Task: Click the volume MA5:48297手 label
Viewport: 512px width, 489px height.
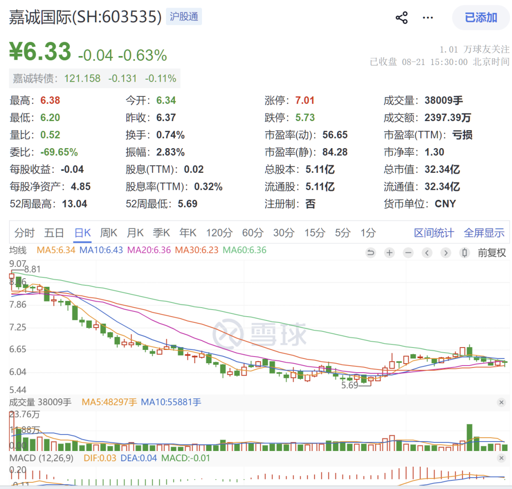Action: [x=109, y=402]
